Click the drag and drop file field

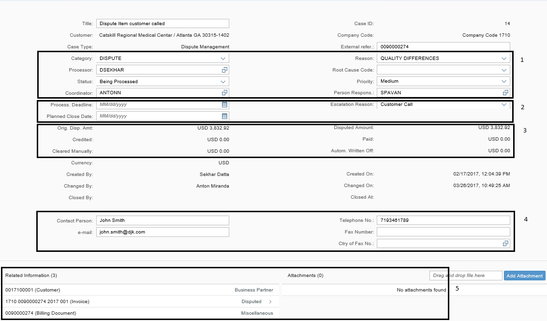465,276
